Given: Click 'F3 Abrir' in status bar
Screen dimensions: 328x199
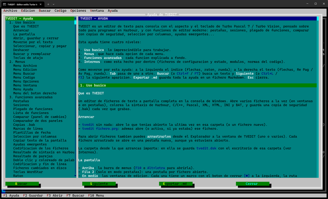Looking at the screenshot, I should [55, 195].
